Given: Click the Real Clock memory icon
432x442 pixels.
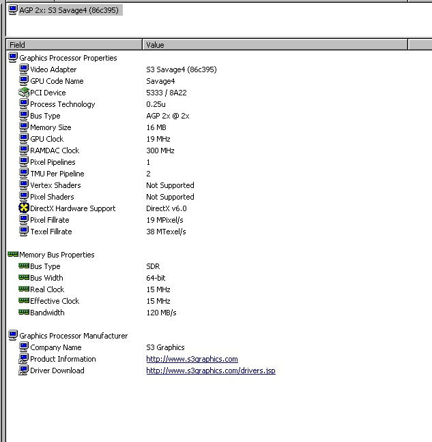Looking at the screenshot, I should pyautogui.click(x=24, y=289).
